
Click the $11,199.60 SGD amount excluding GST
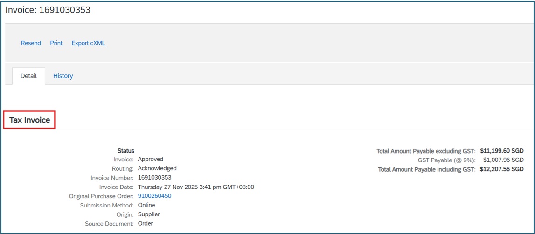point(501,151)
